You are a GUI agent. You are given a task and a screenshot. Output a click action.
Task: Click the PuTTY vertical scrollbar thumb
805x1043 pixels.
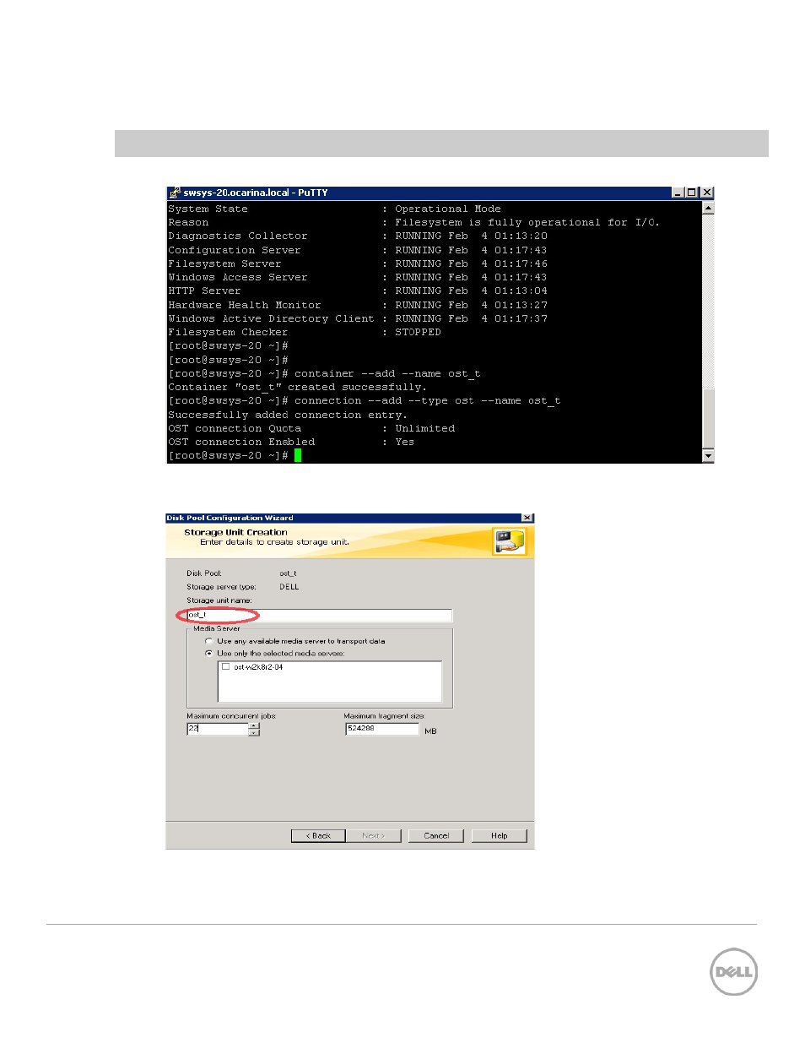[708, 419]
